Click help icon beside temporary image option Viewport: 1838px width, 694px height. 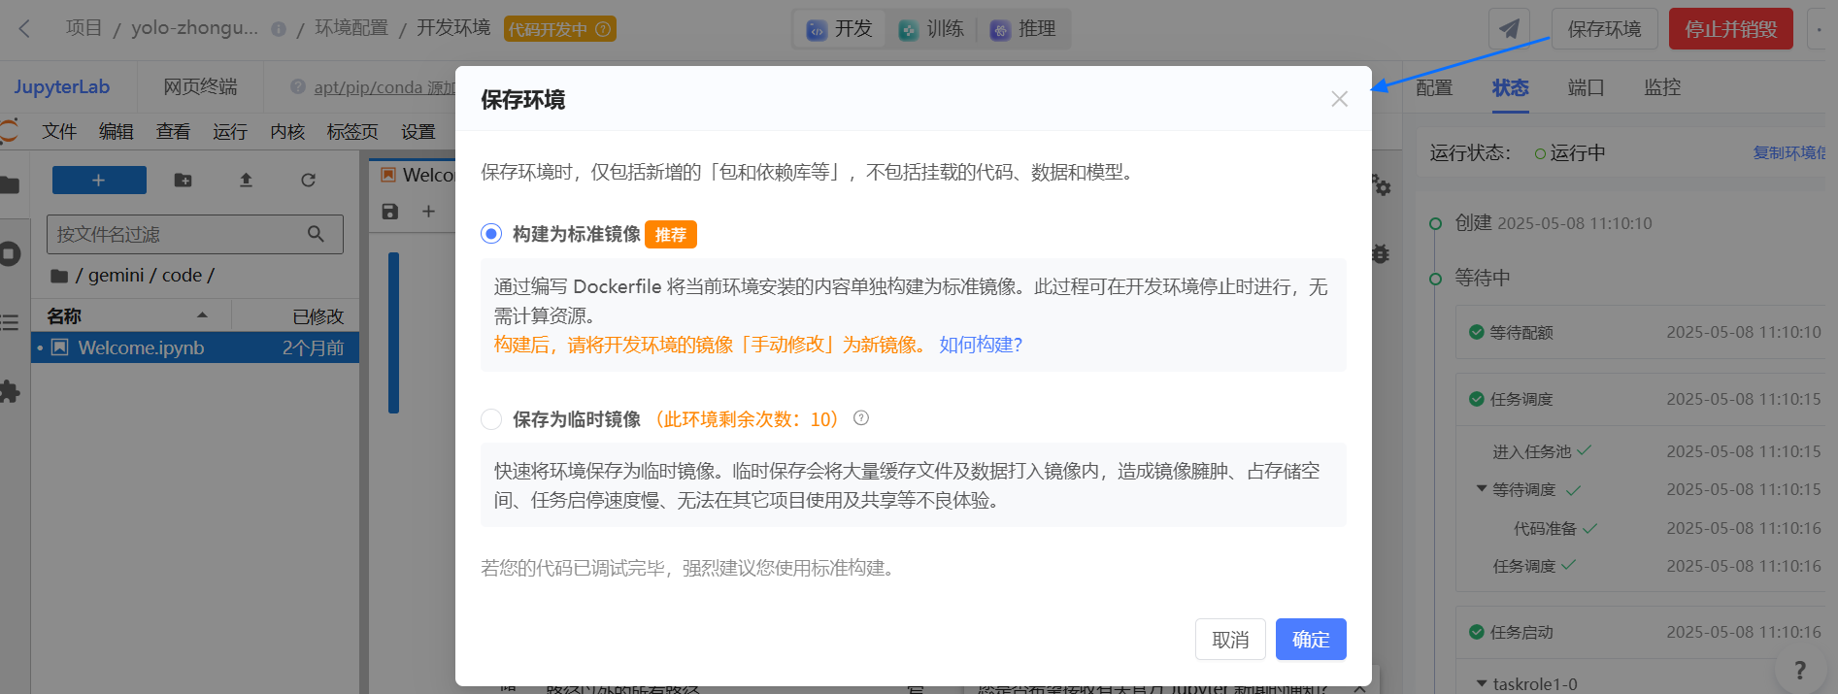861,418
